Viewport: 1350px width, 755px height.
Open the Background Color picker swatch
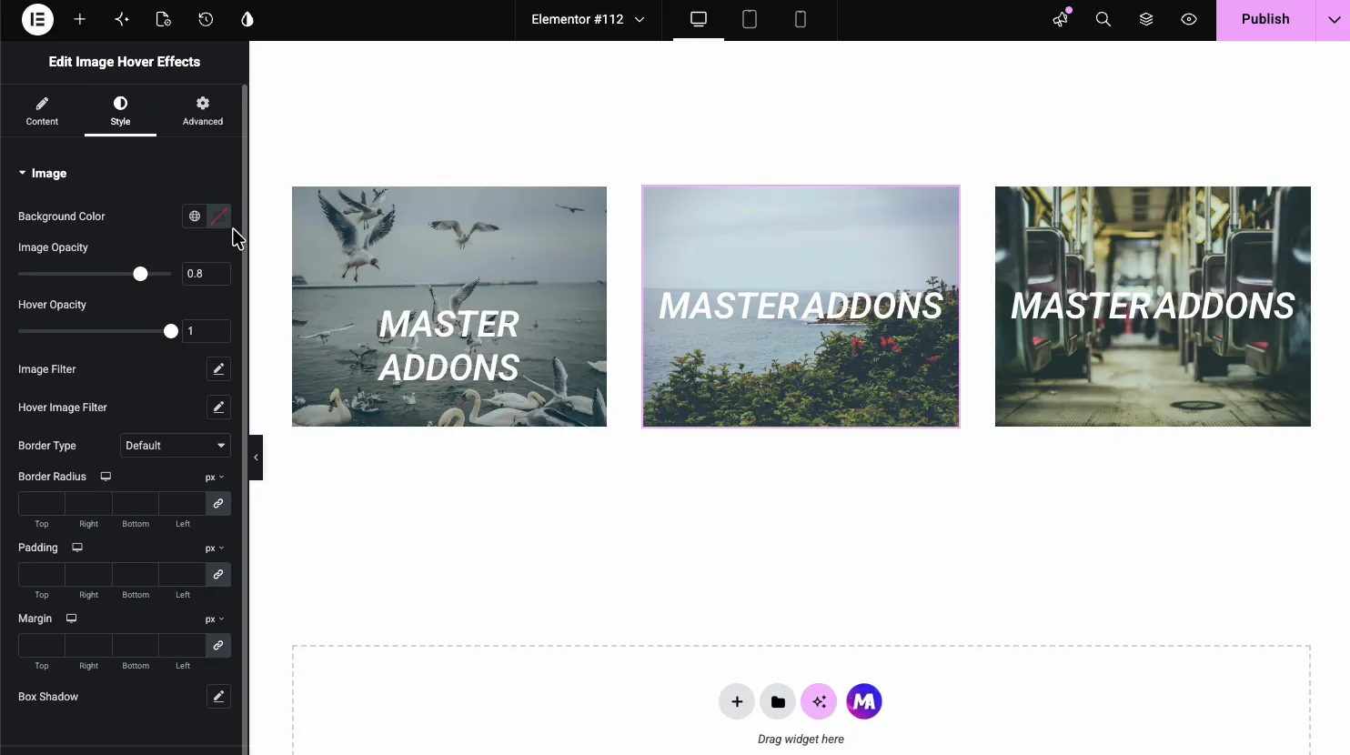pos(219,216)
